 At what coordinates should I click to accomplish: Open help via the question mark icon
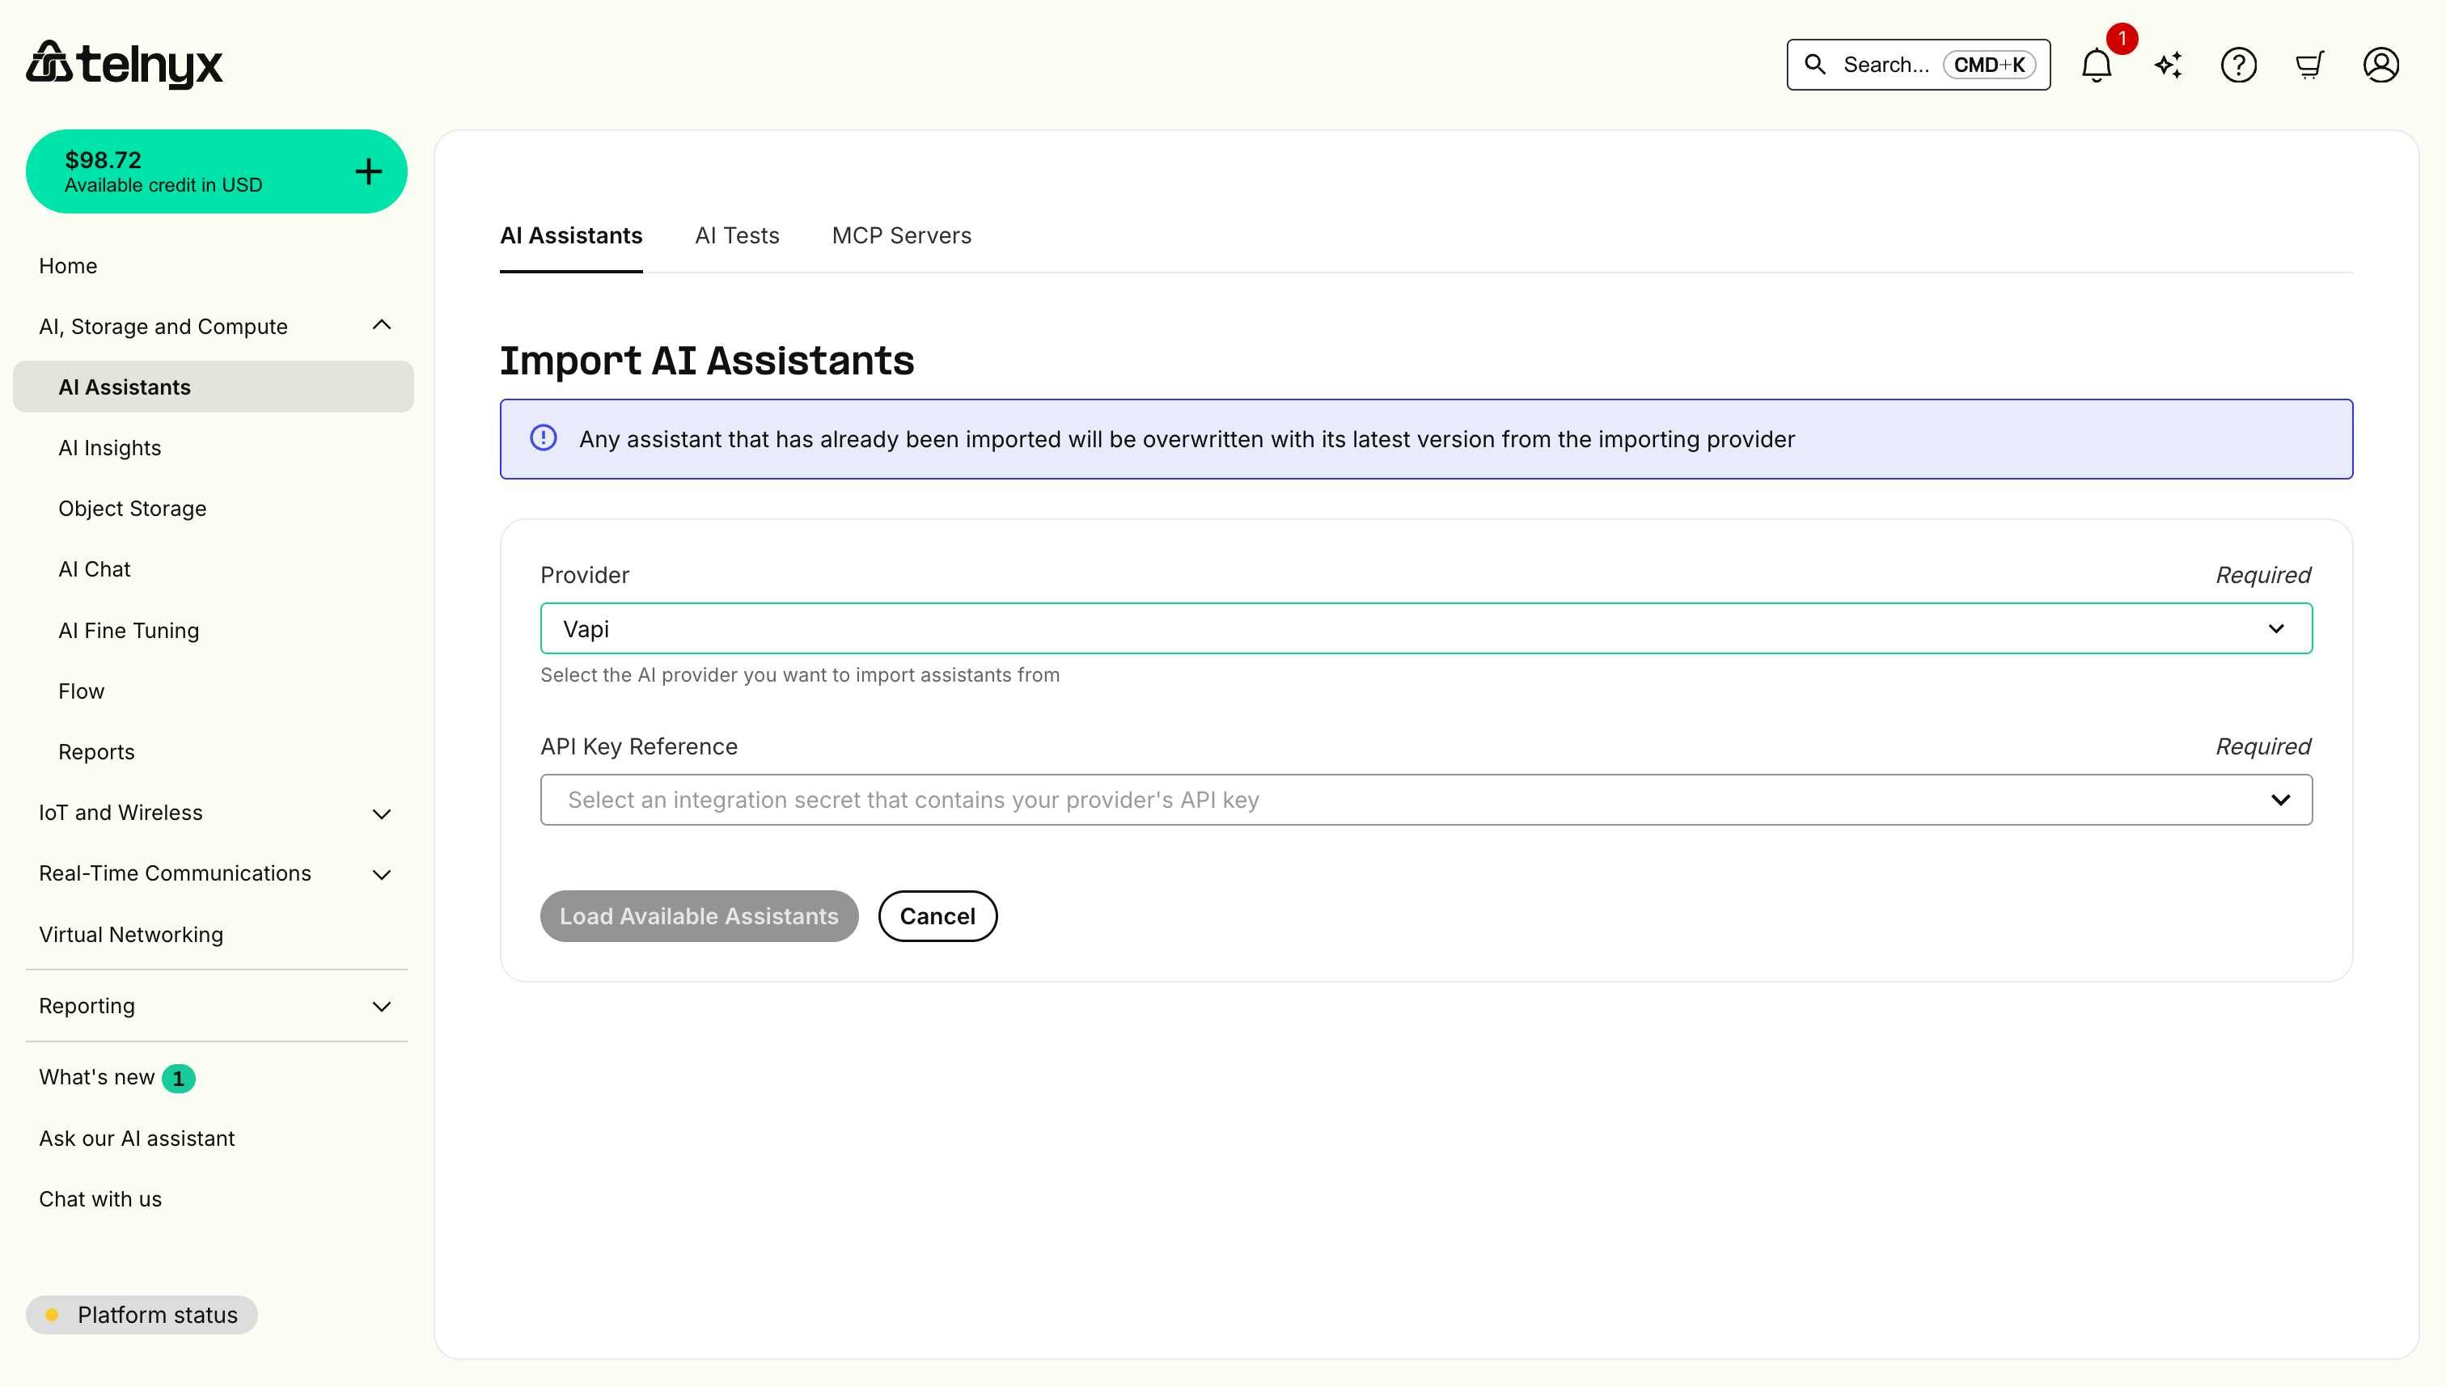tap(2238, 65)
